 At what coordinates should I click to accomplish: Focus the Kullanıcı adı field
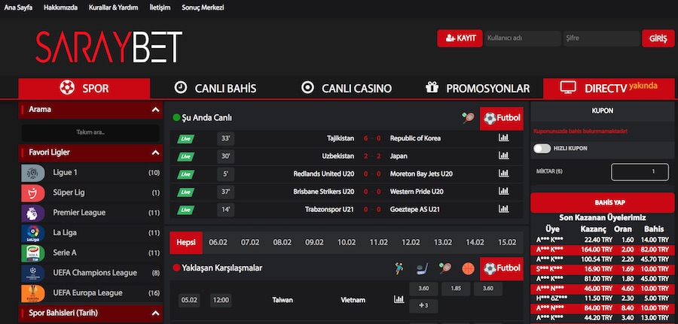pos(523,38)
